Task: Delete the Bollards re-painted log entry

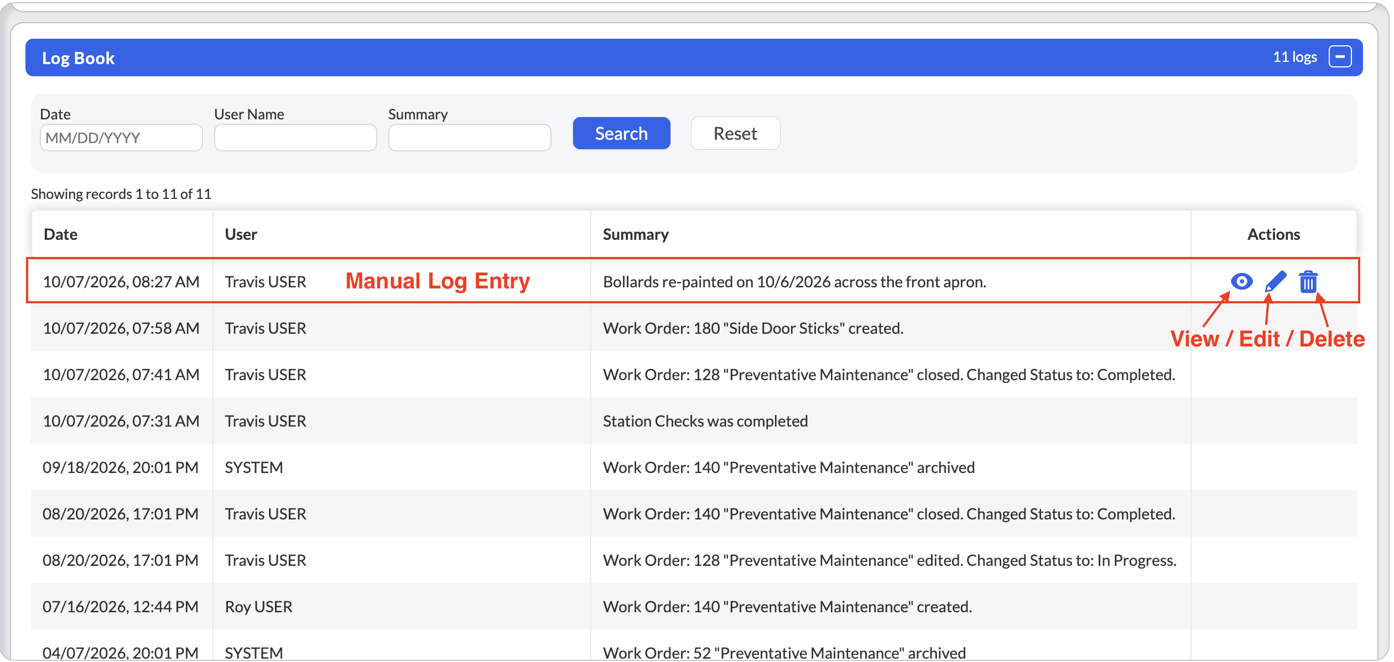Action: (x=1308, y=281)
